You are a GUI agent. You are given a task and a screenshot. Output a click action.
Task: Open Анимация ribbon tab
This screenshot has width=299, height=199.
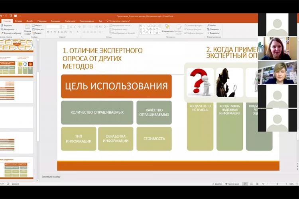(x=56, y=21)
